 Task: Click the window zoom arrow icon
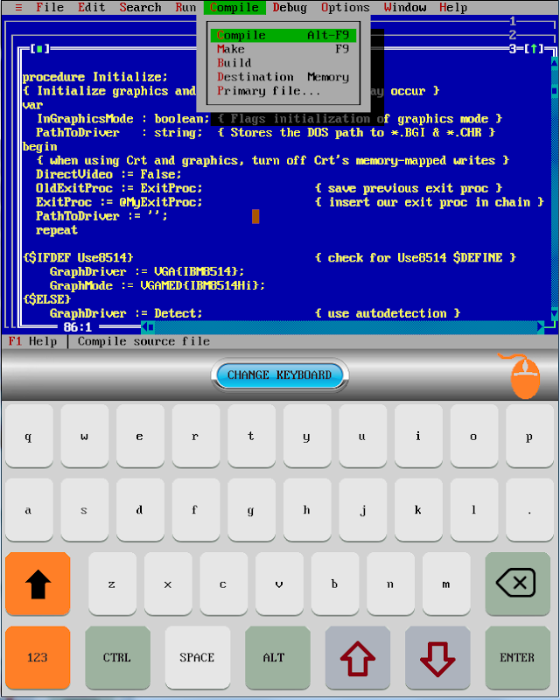click(533, 49)
